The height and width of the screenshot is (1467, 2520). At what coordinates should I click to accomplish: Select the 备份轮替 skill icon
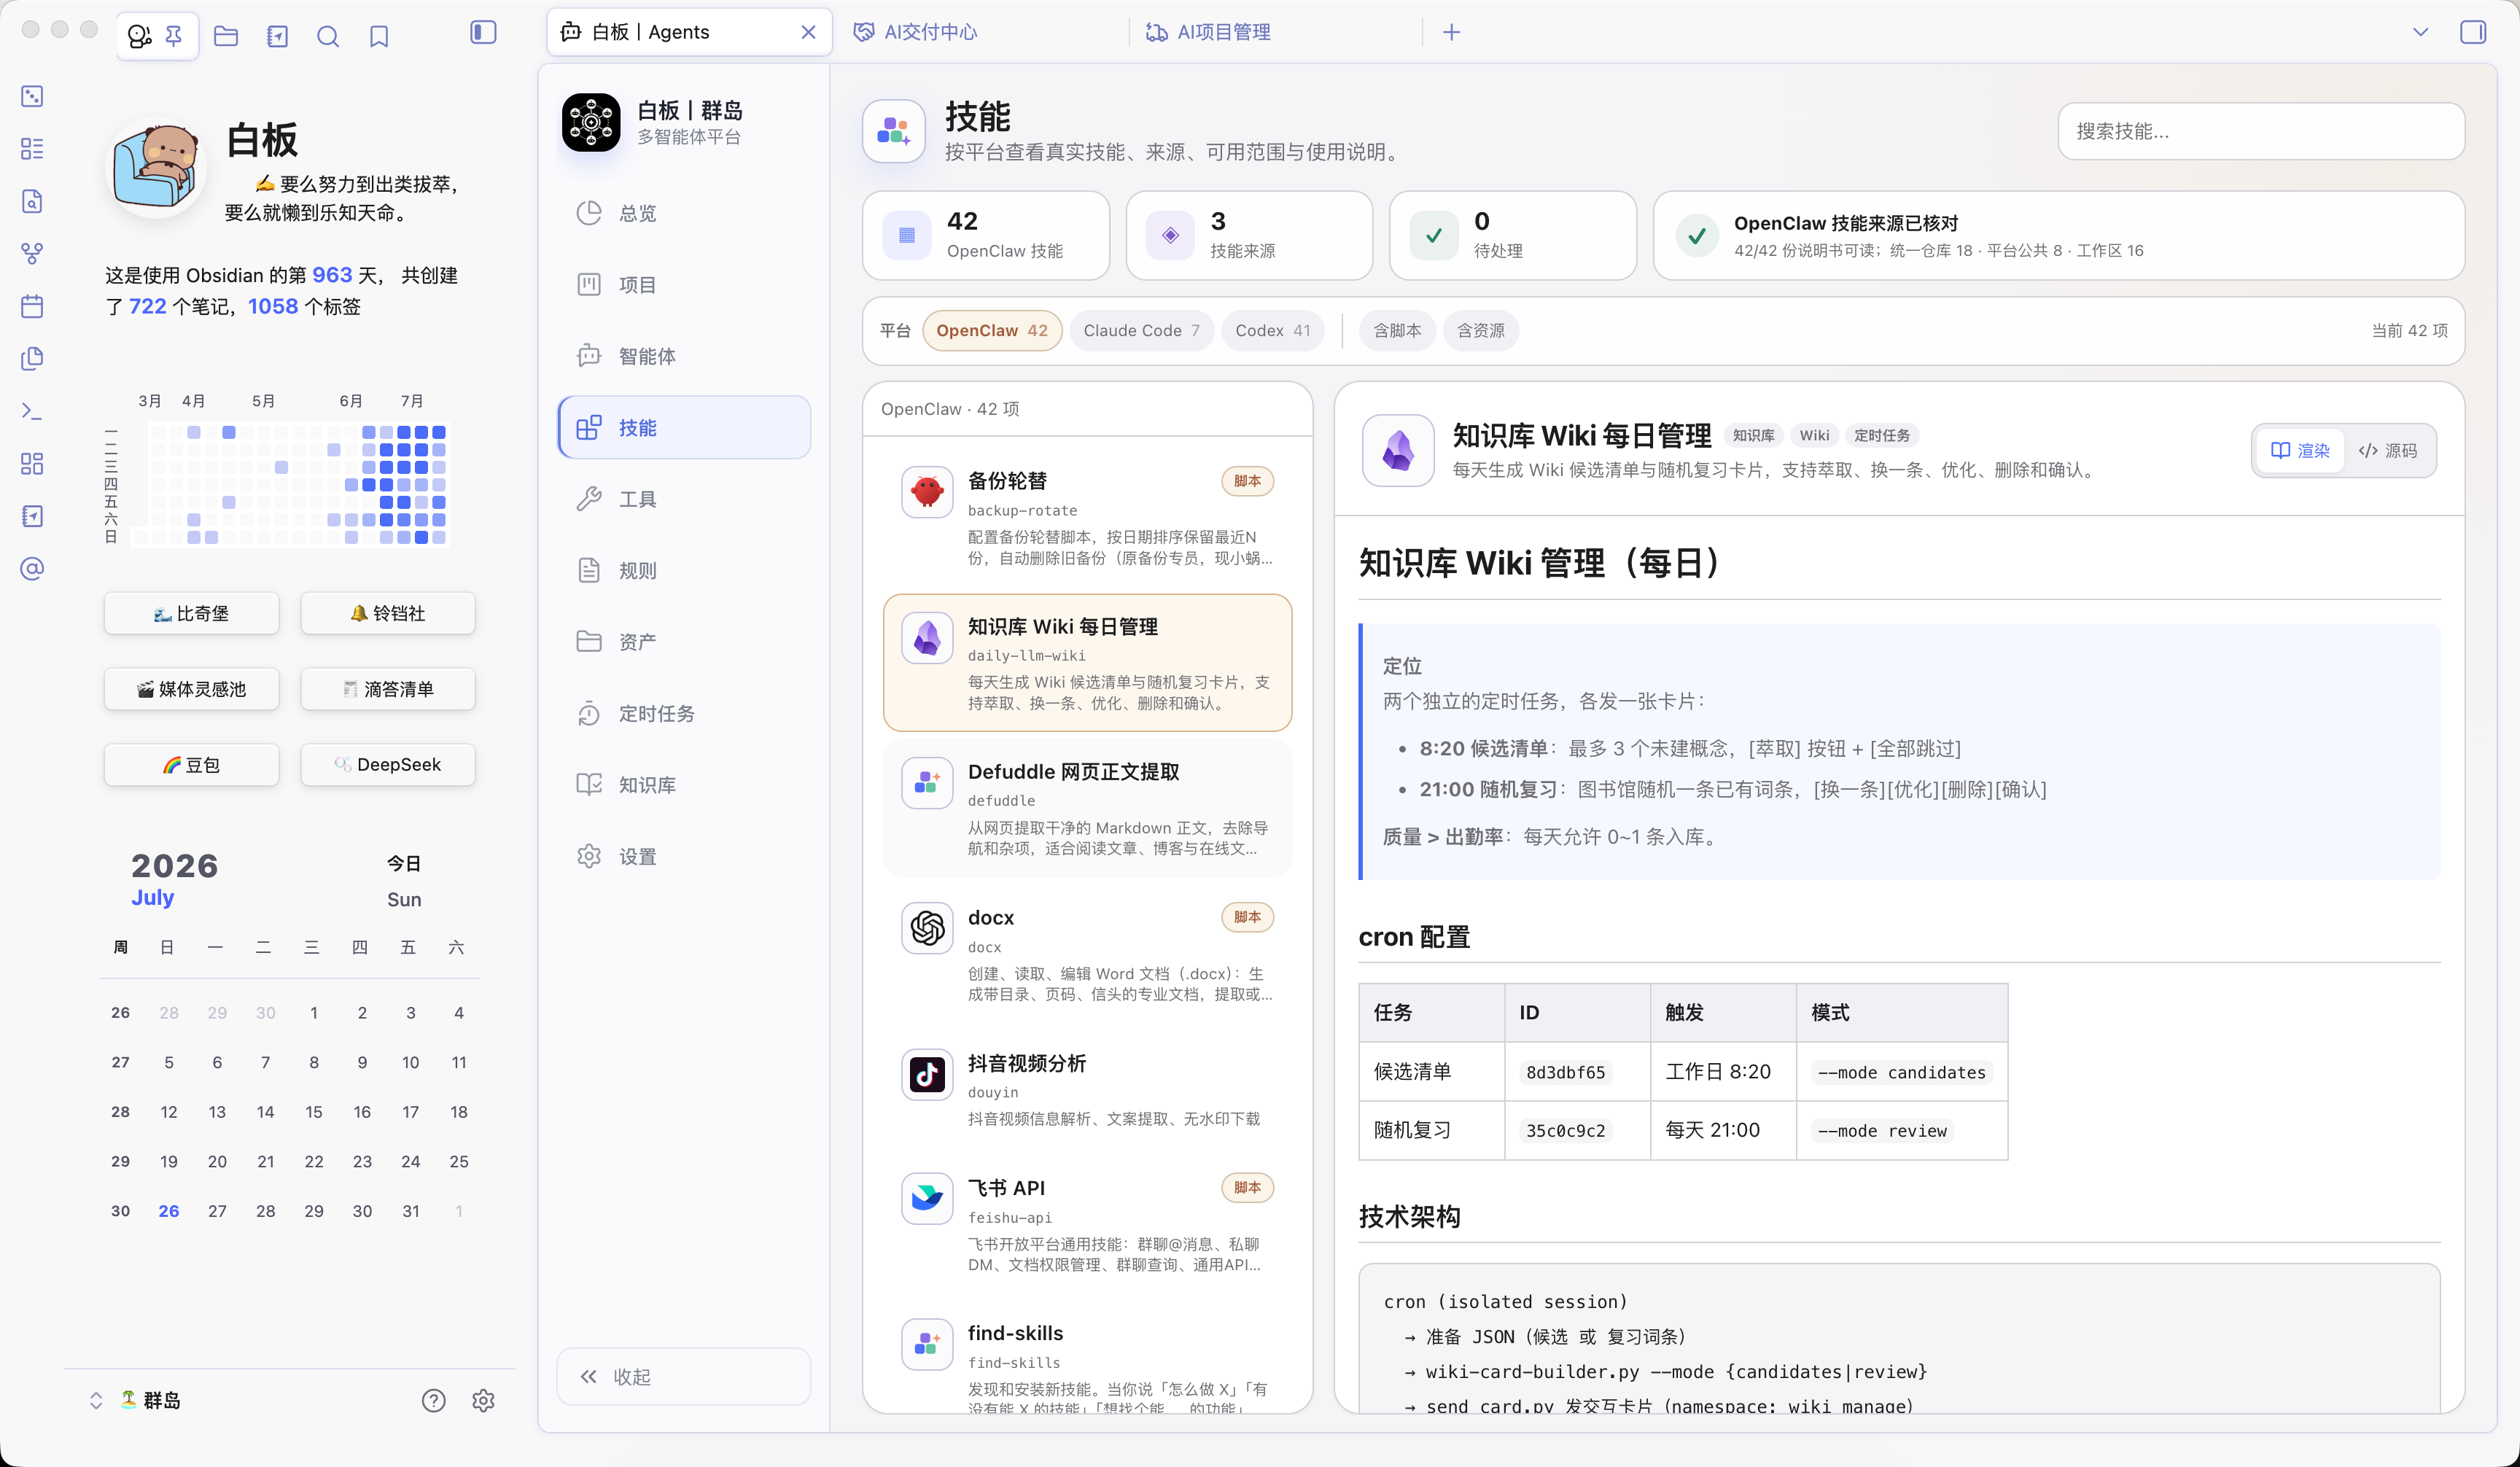click(x=927, y=491)
